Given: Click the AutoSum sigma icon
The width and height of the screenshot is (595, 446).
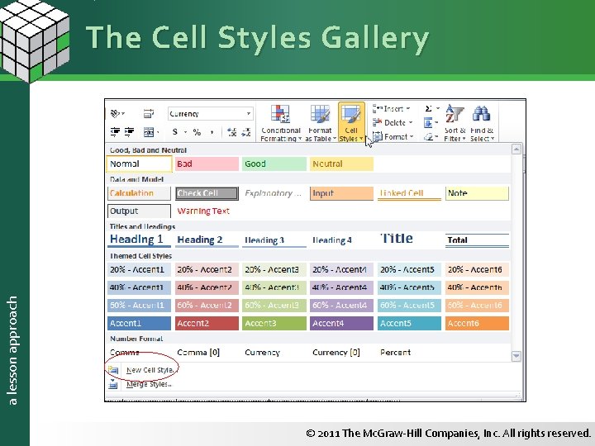Looking at the screenshot, I should 428,109.
